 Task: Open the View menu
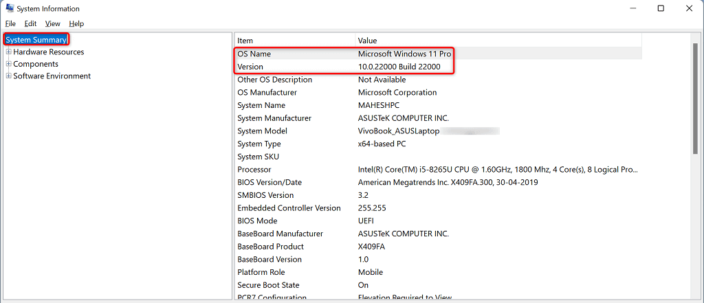click(x=53, y=24)
